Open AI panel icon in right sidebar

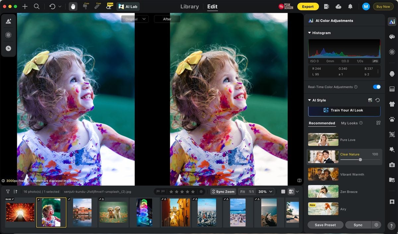pos(392,22)
